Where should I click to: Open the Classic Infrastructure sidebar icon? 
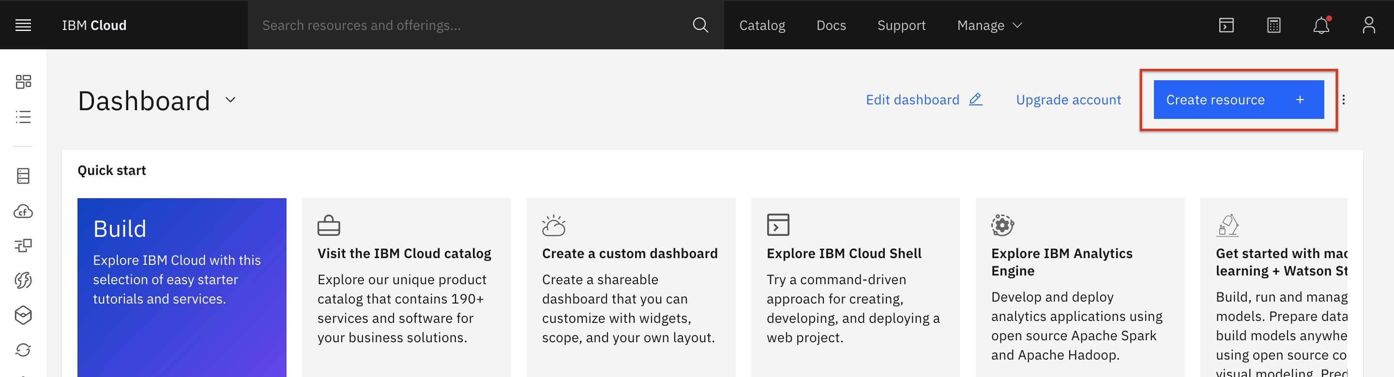23,176
